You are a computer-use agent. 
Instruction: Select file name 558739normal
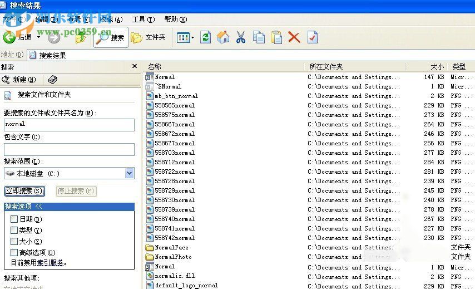pyautogui.click(x=175, y=209)
